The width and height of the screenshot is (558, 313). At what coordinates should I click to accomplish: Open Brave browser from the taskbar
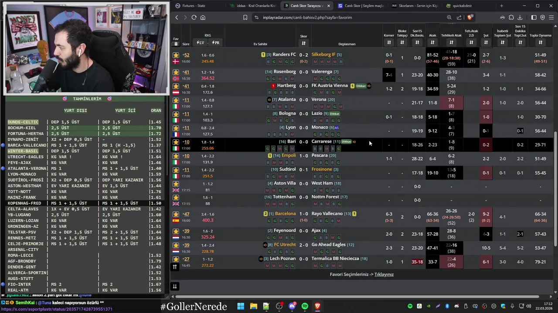coord(318,306)
